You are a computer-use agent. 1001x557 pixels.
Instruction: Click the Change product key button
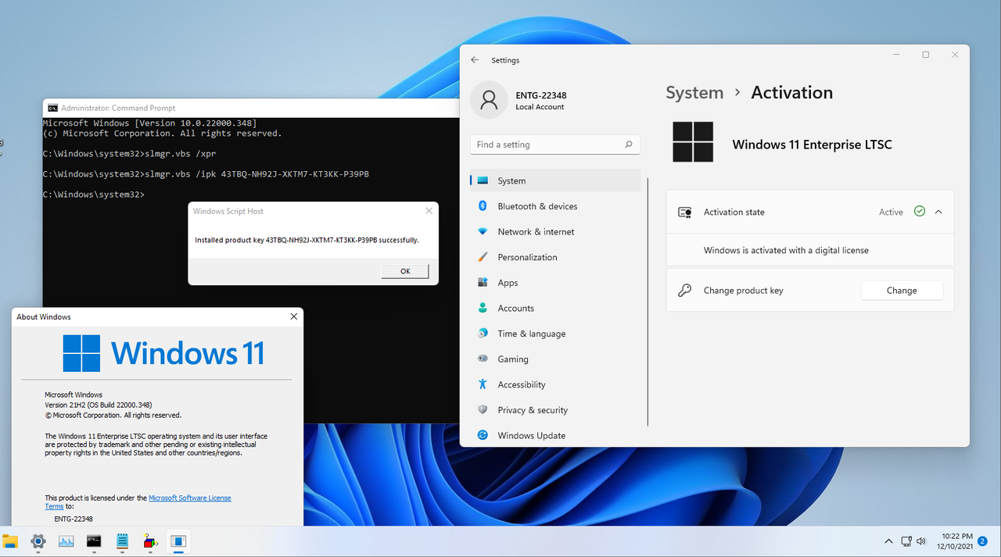[902, 291]
